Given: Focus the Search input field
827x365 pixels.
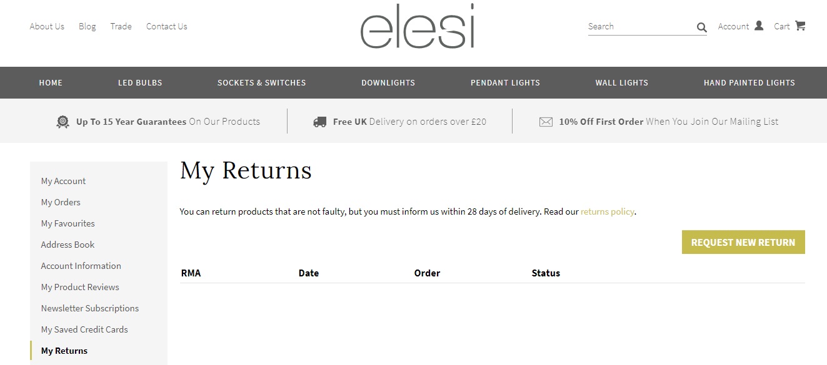Looking at the screenshot, I should pyautogui.click(x=641, y=26).
